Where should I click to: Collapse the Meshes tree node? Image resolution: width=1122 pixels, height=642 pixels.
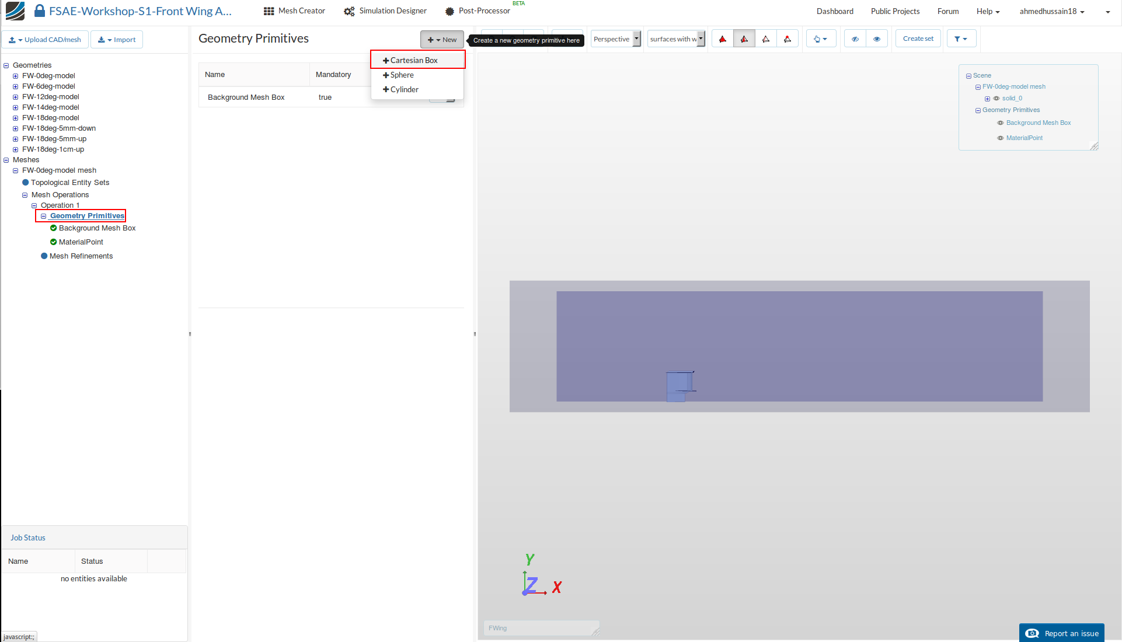pos(6,160)
